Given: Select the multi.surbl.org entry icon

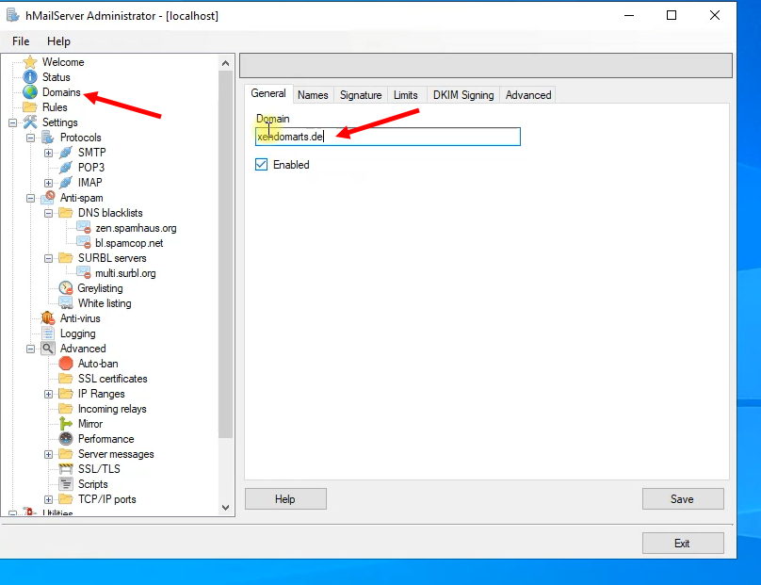Looking at the screenshot, I should [x=84, y=273].
